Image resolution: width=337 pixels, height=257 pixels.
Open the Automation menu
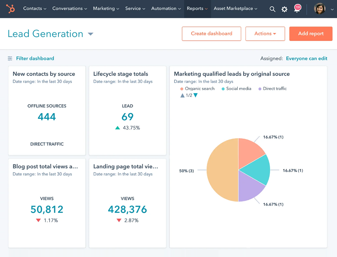[166, 9]
